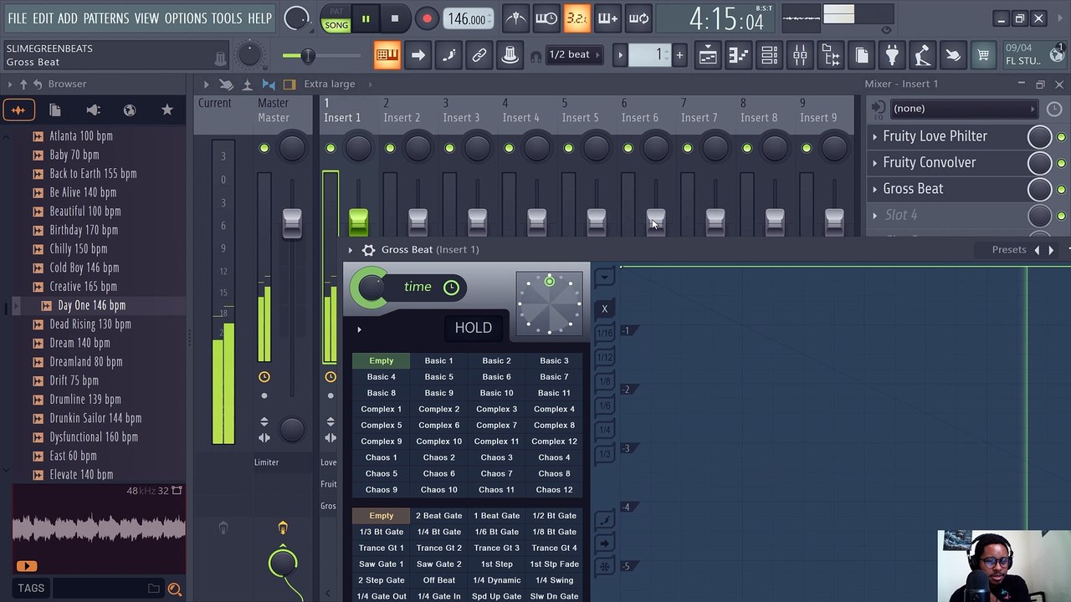1071x602 pixels.
Task: Click the tempo 146.000 field
Action: coord(467,19)
